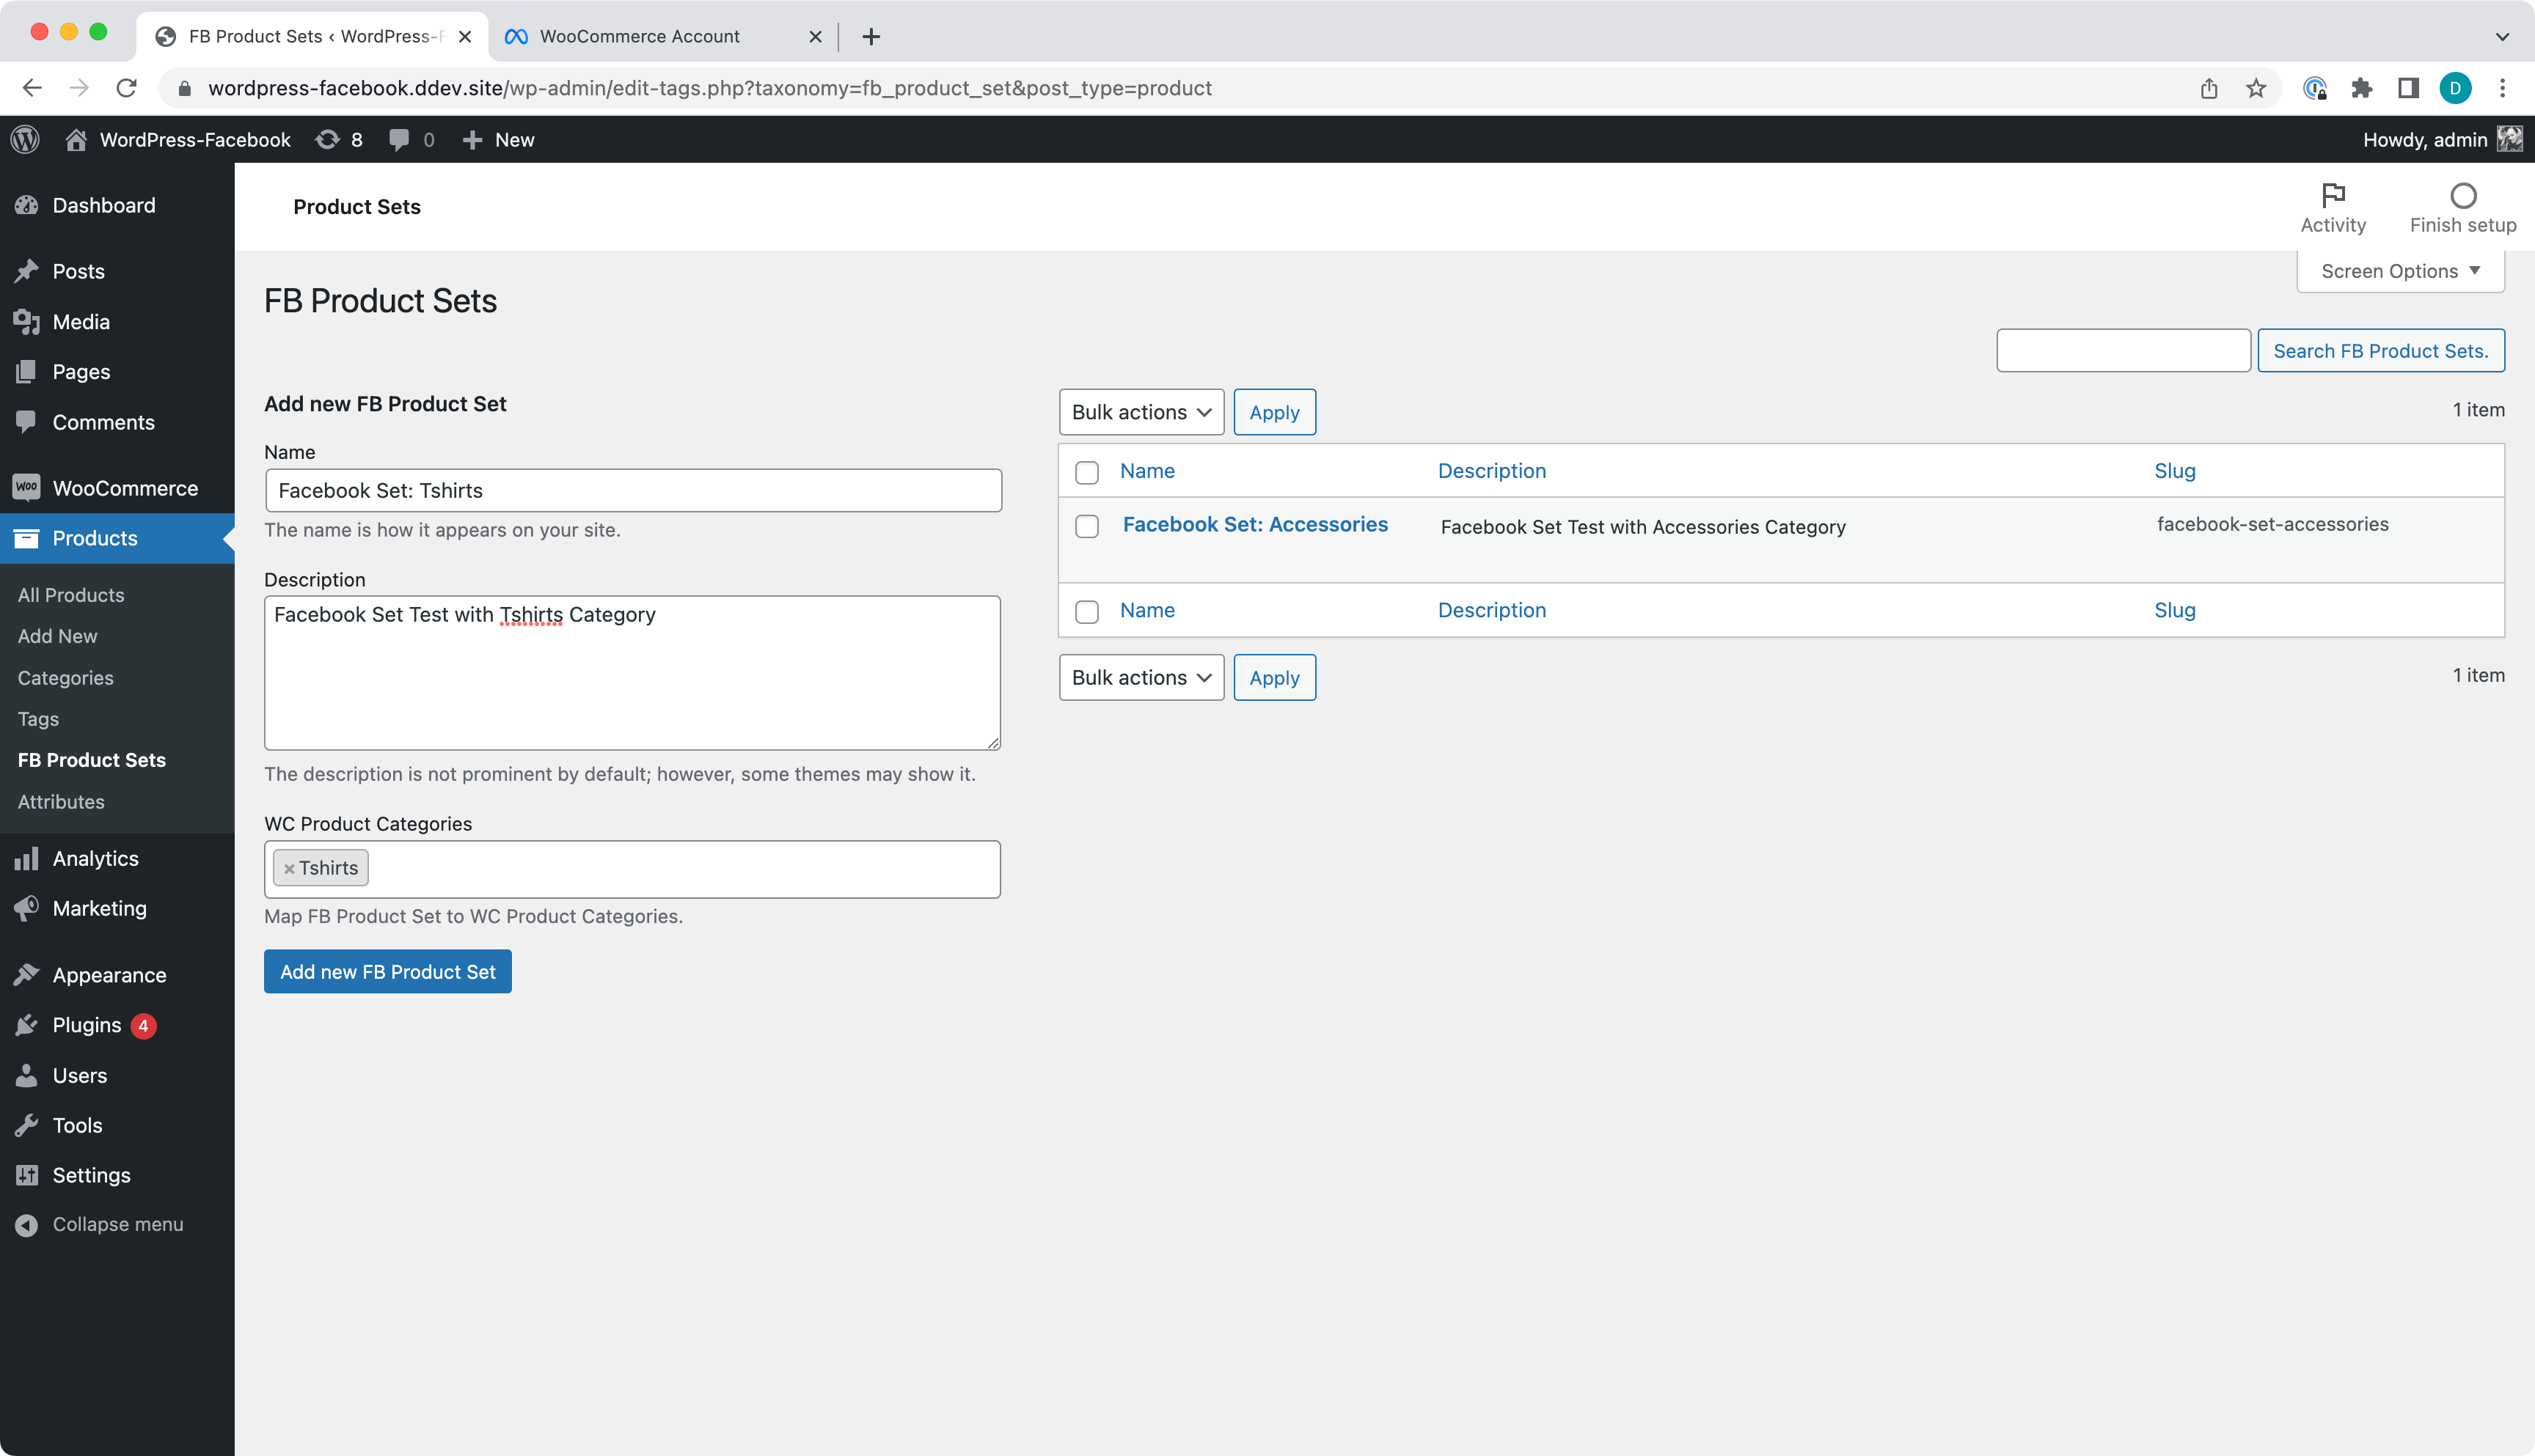The height and width of the screenshot is (1456, 2535).
Task: Sort by Name column in table header
Action: click(x=1147, y=471)
